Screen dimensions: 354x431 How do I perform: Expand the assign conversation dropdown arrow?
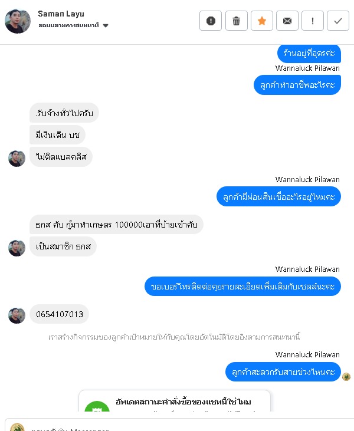(106, 25)
